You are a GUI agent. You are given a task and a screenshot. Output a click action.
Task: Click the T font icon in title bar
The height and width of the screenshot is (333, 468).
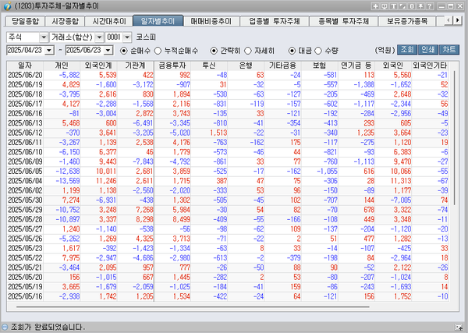coord(393,6)
